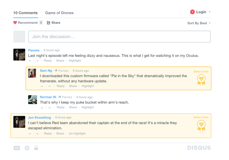Click the Join the discussion input field
Image resolution: width=229 pixels, height=160 pixels.
(x=119, y=36)
